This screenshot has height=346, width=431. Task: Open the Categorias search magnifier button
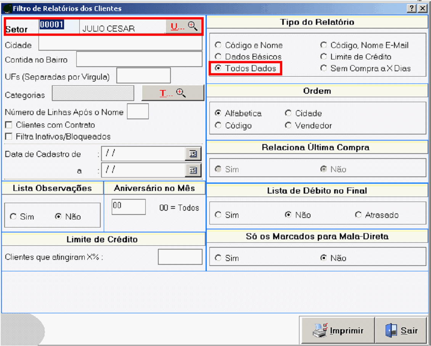pyautogui.click(x=173, y=93)
